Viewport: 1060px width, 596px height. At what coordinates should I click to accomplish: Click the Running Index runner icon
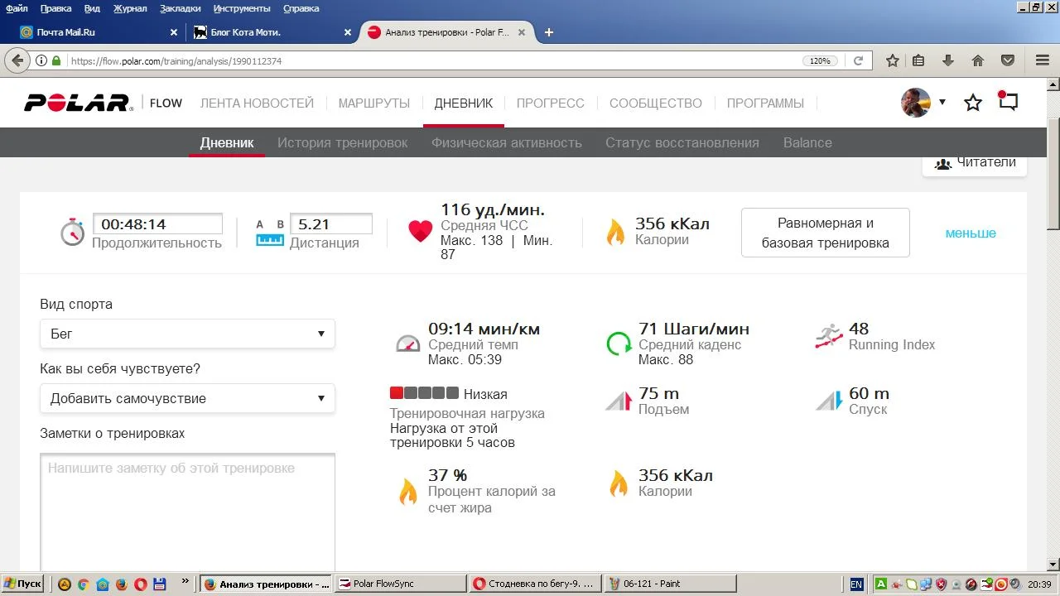828,336
